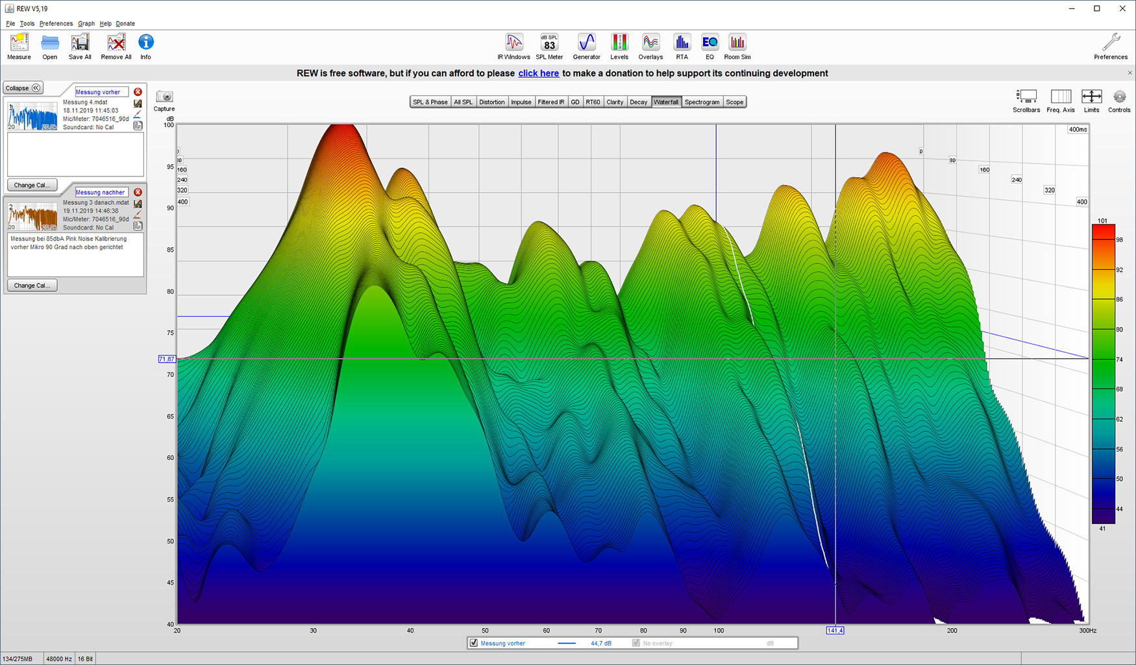
Task: Switch to Distortion tab
Action: (491, 102)
